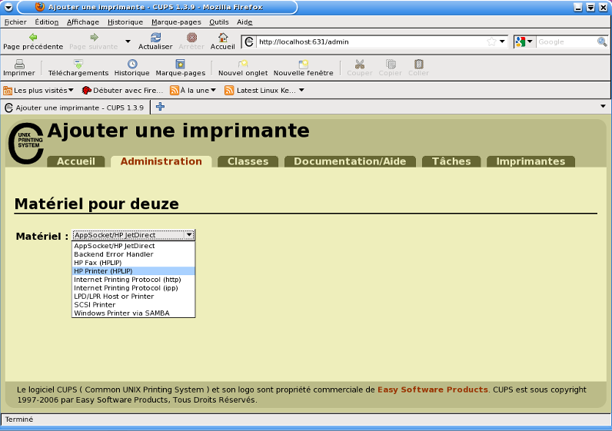Open the Affichage menu
This screenshot has height=431, width=612.
pyautogui.click(x=83, y=22)
